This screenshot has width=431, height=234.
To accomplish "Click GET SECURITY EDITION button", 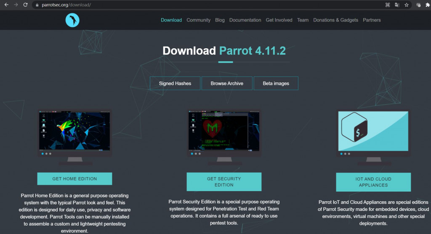I will [224, 181].
